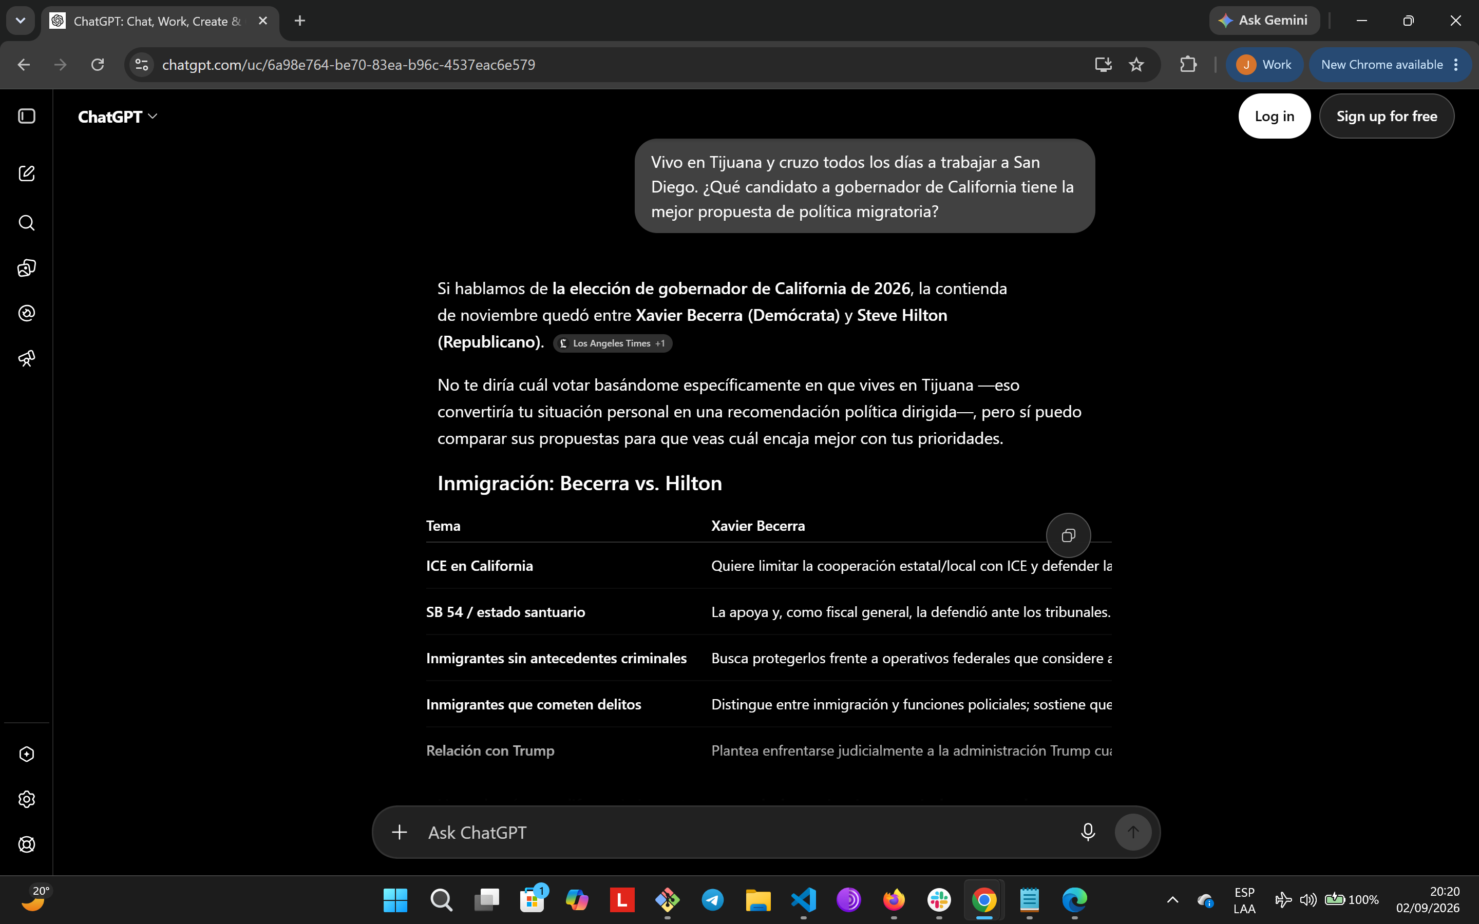Click 'Inmigrantes sin antecedentes criminales' row label
The image size is (1479, 924).
pyautogui.click(x=556, y=658)
